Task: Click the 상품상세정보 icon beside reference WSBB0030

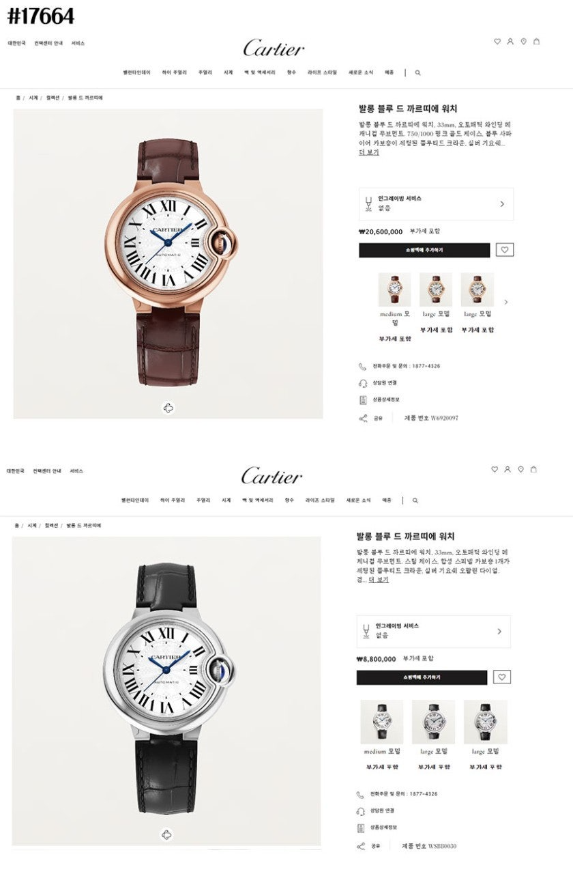Action: point(361,828)
